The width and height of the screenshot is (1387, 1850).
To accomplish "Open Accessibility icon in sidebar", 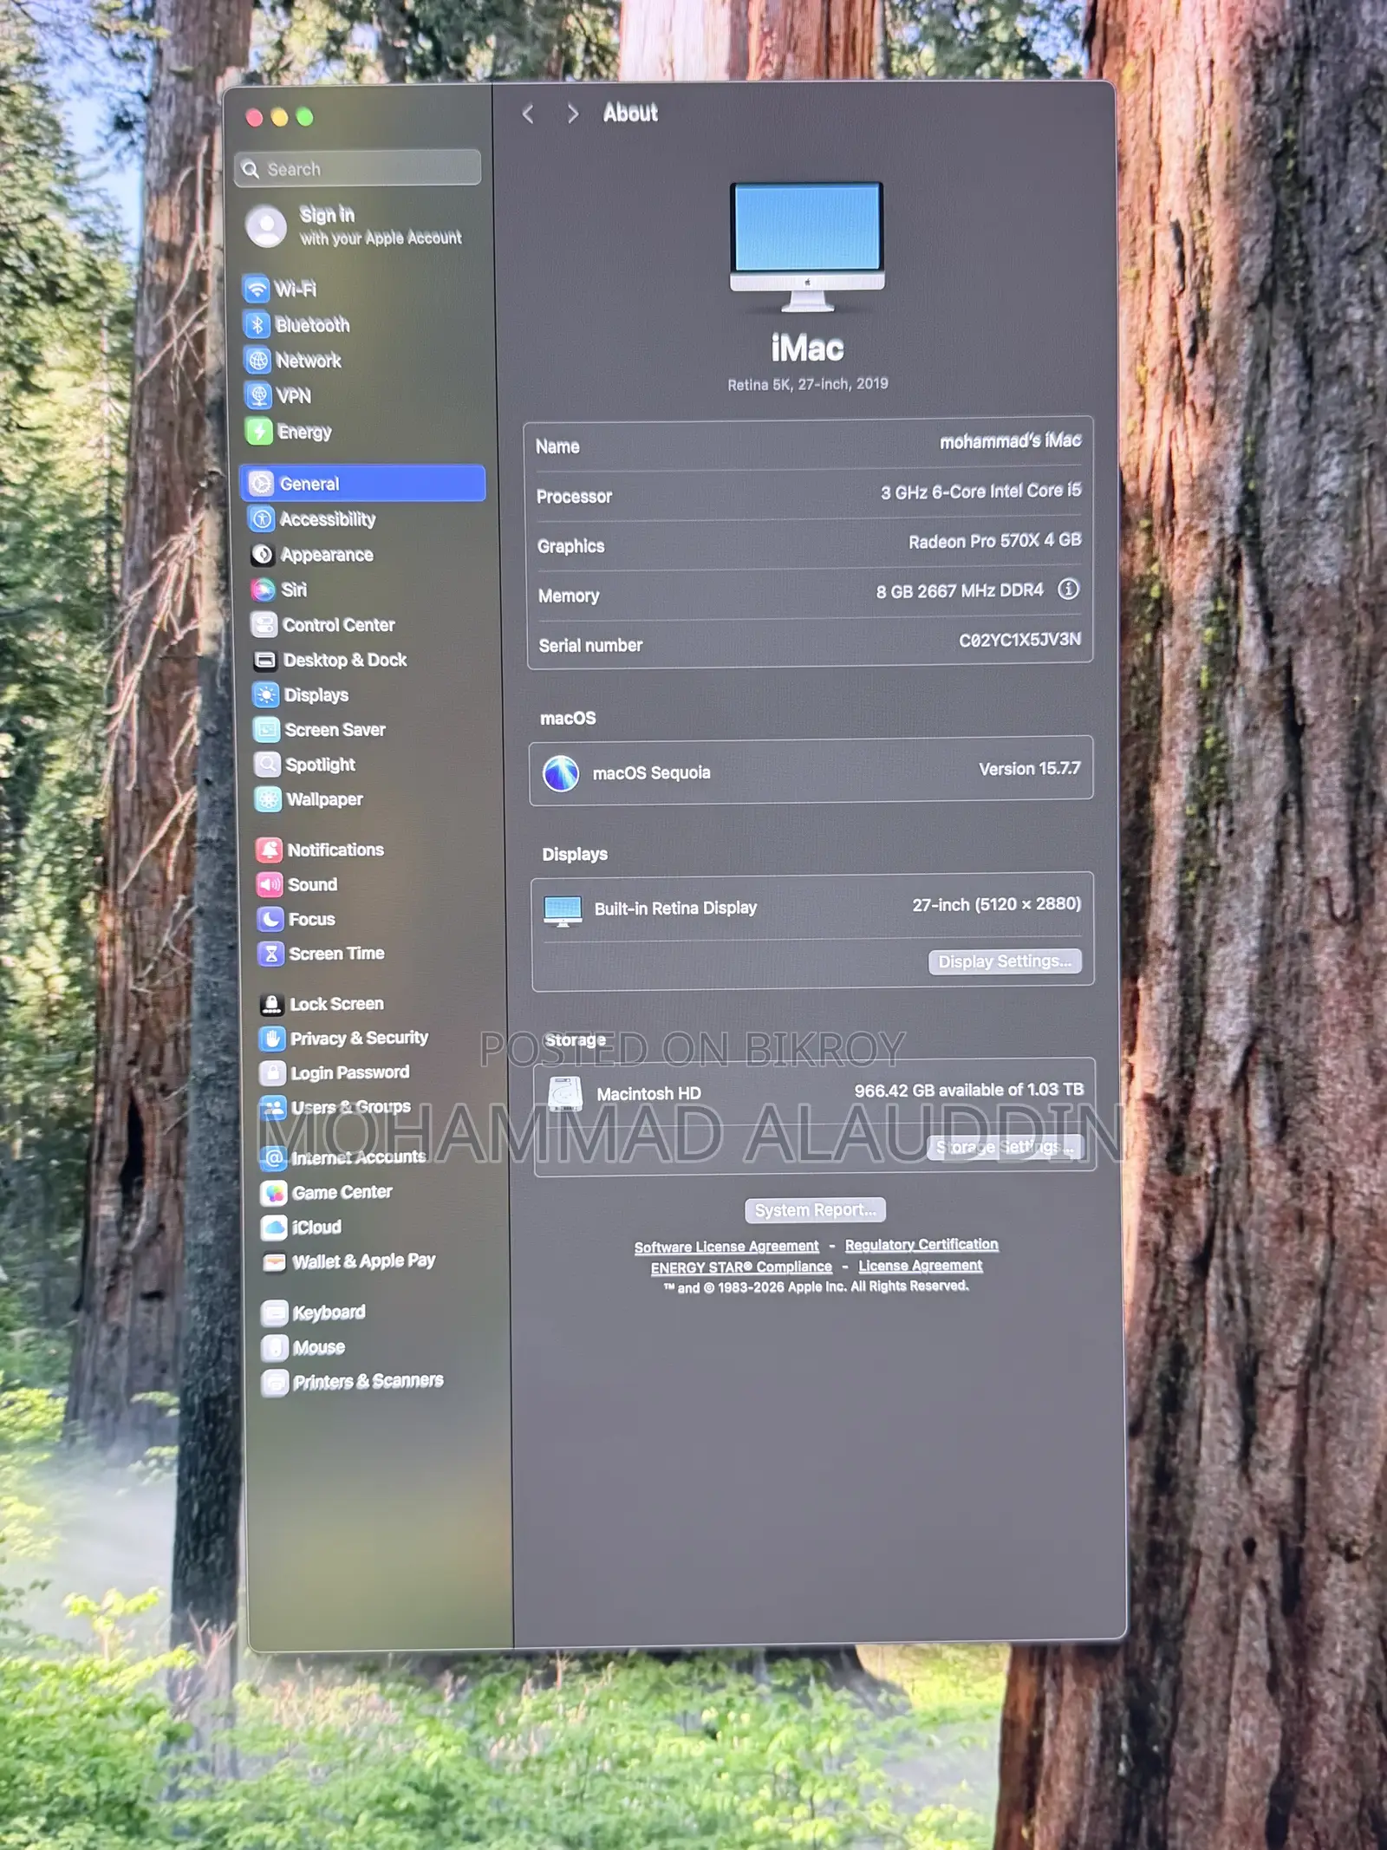I will point(262,518).
